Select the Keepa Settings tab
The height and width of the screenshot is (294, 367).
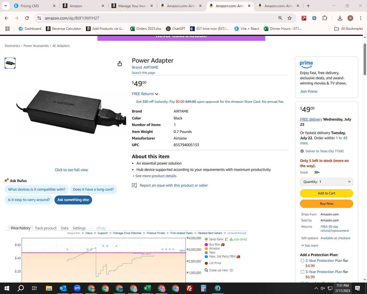tap(79, 228)
